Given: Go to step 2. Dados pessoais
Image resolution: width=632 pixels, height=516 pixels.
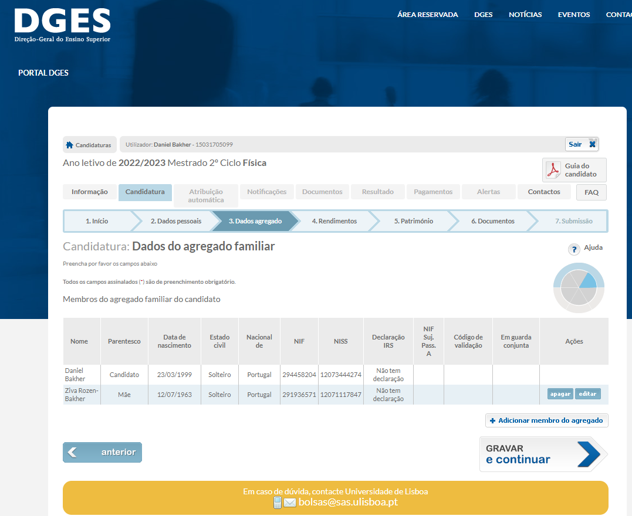Looking at the screenshot, I should coord(176,221).
